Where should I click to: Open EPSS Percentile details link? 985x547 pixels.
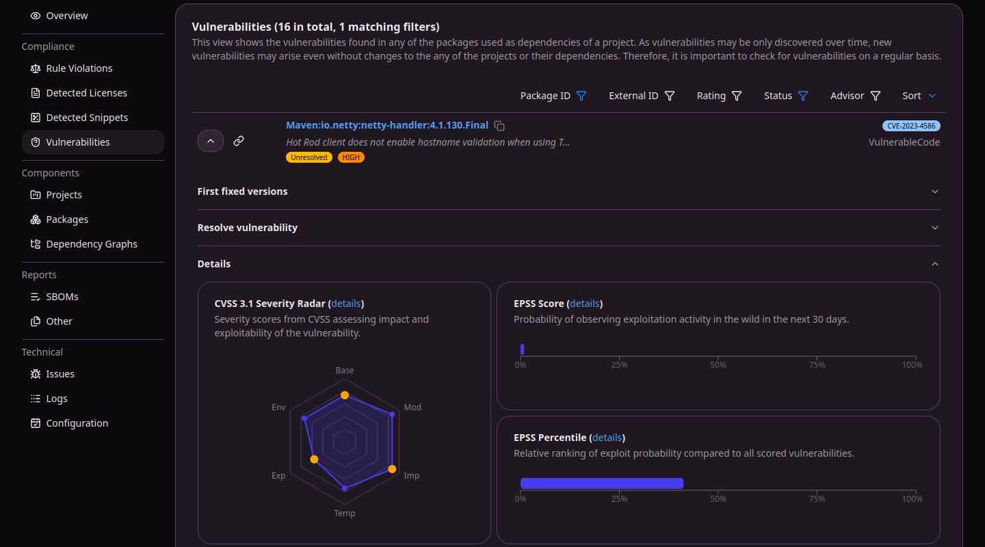click(x=607, y=438)
